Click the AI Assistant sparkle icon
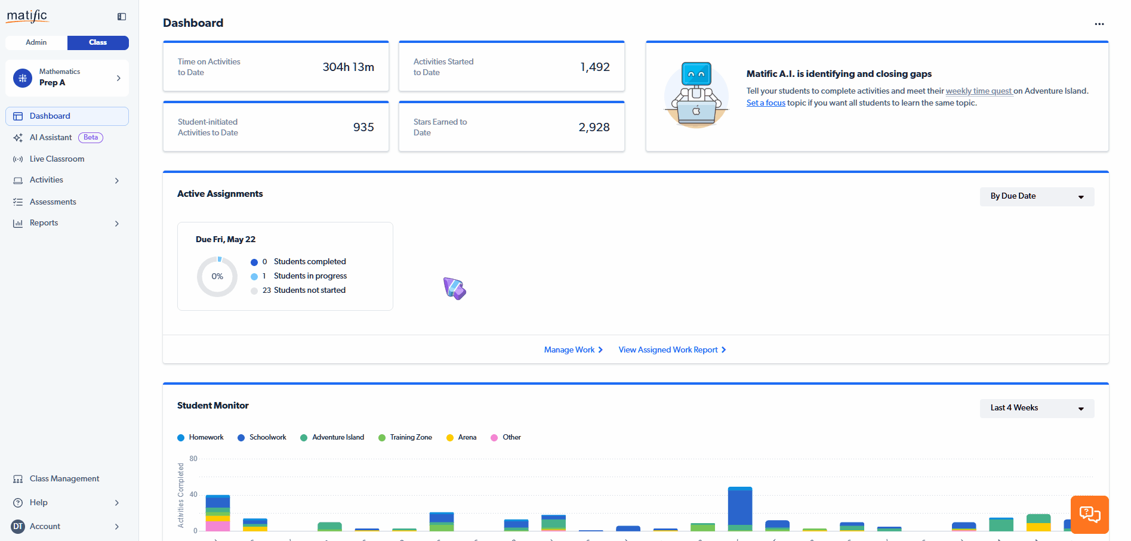This screenshot has width=1131, height=541. (x=18, y=138)
